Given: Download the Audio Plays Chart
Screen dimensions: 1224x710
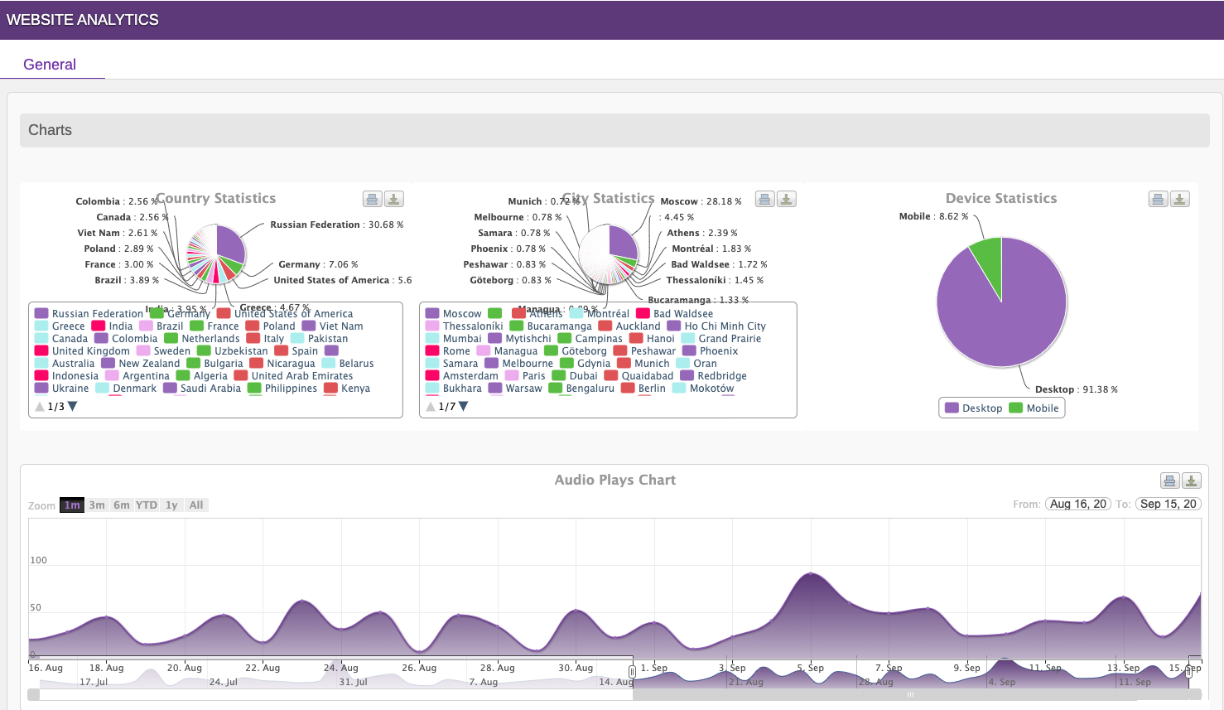Looking at the screenshot, I should 1191,481.
